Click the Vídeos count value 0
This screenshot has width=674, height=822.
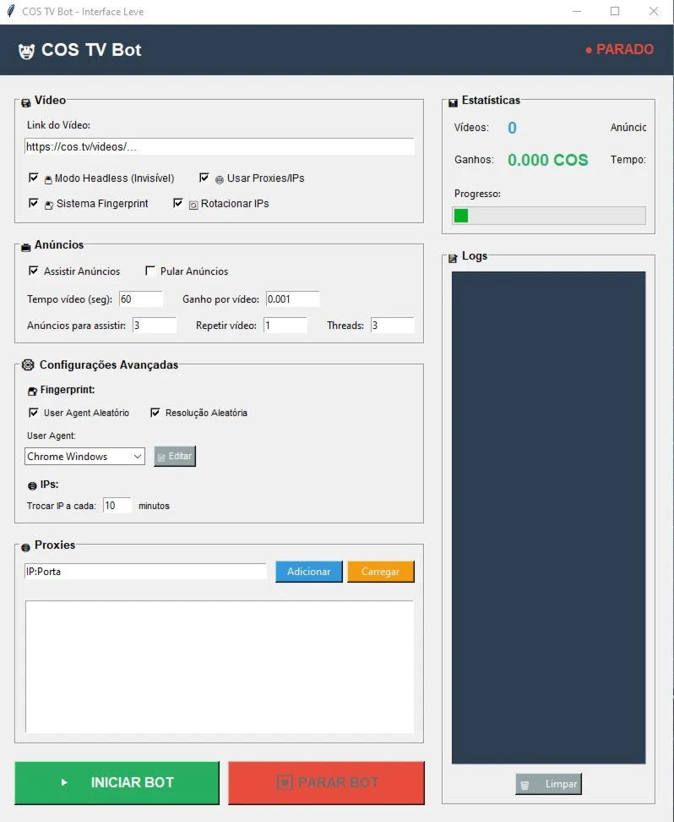pyautogui.click(x=512, y=128)
